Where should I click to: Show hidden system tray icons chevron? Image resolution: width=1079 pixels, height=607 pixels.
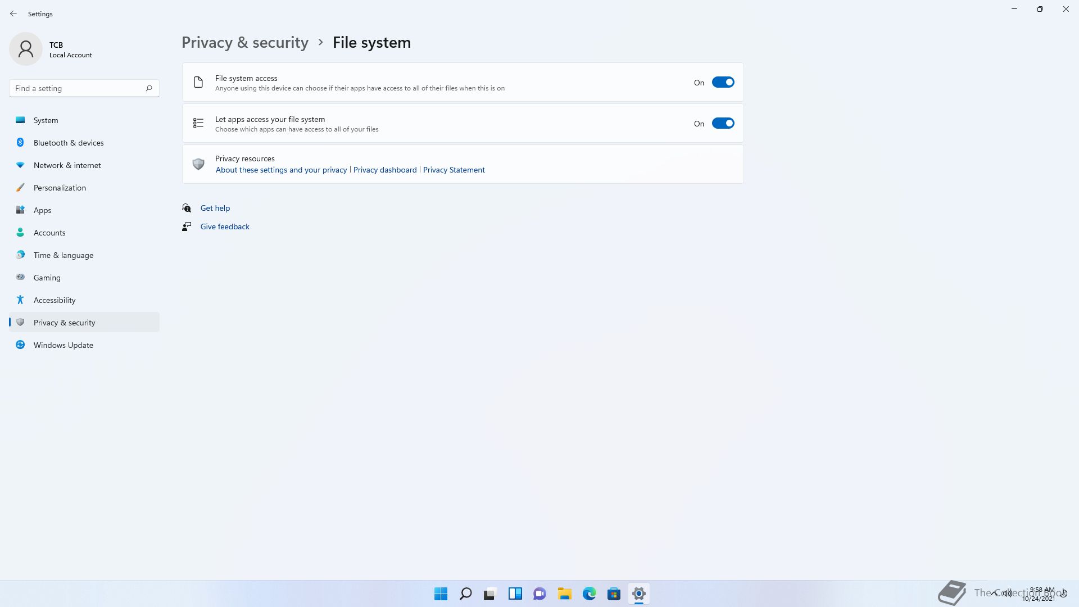(995, 593)
